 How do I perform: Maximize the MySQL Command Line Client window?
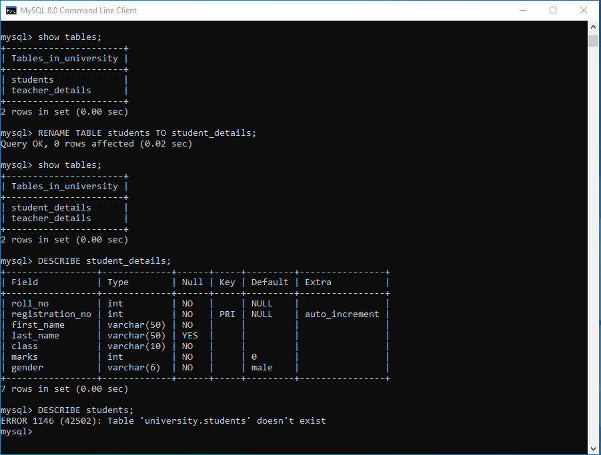coord(553,10)
